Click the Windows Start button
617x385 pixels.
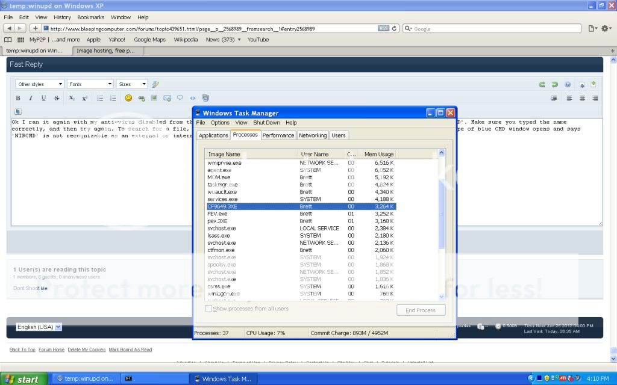(x=22, y=379)
